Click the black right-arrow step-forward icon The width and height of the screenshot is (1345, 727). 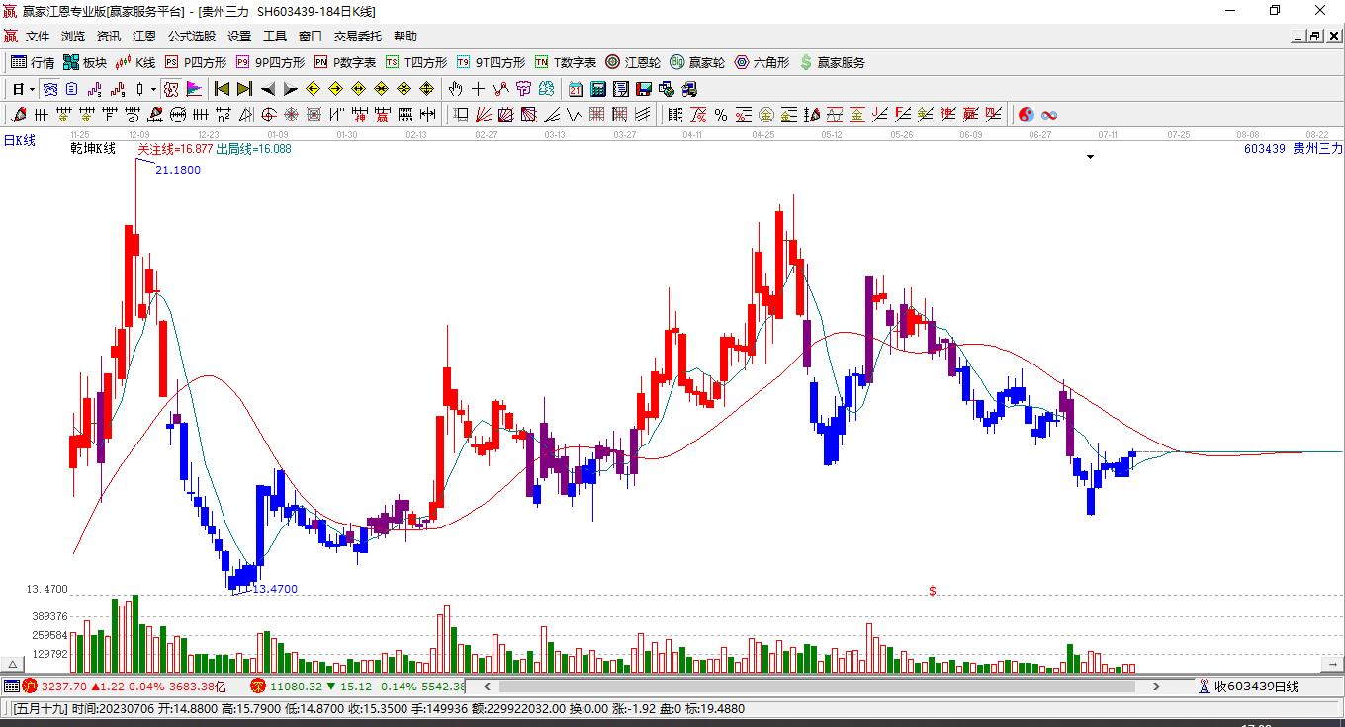point(290,89)
